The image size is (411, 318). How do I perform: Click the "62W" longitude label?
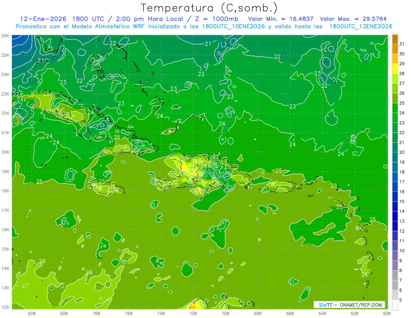pos(354,313)
